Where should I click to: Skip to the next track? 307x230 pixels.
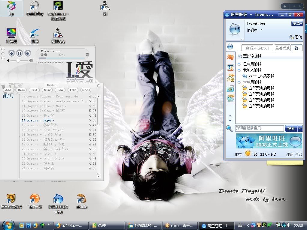tap(28, 53)
